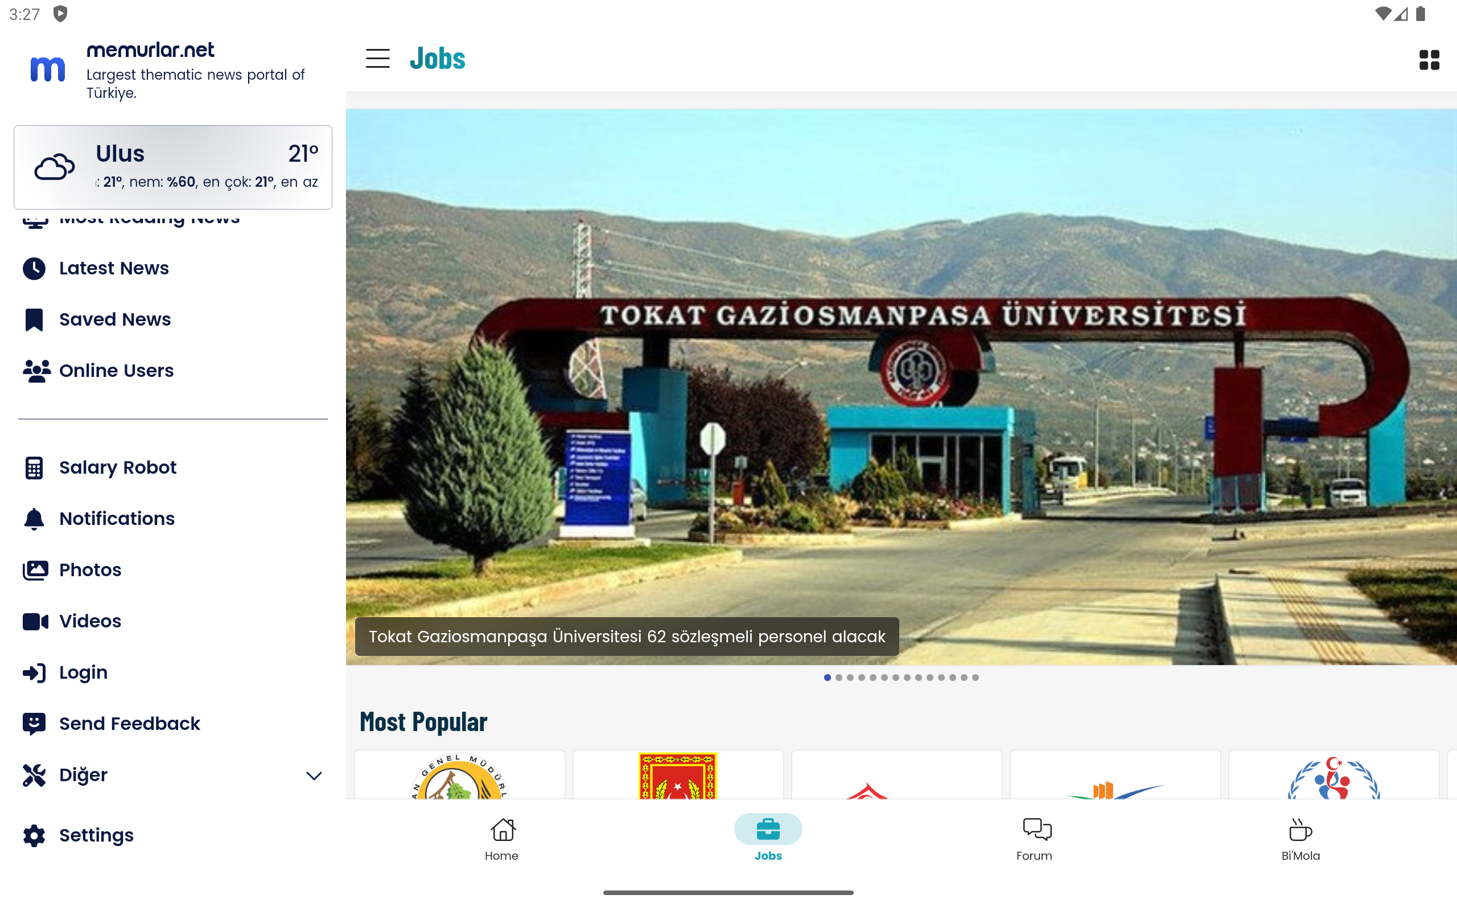The height and width of the screenshot is (911, 1457).
Task: Click the Most Popular section heading
Action: (x=423, y=721)
